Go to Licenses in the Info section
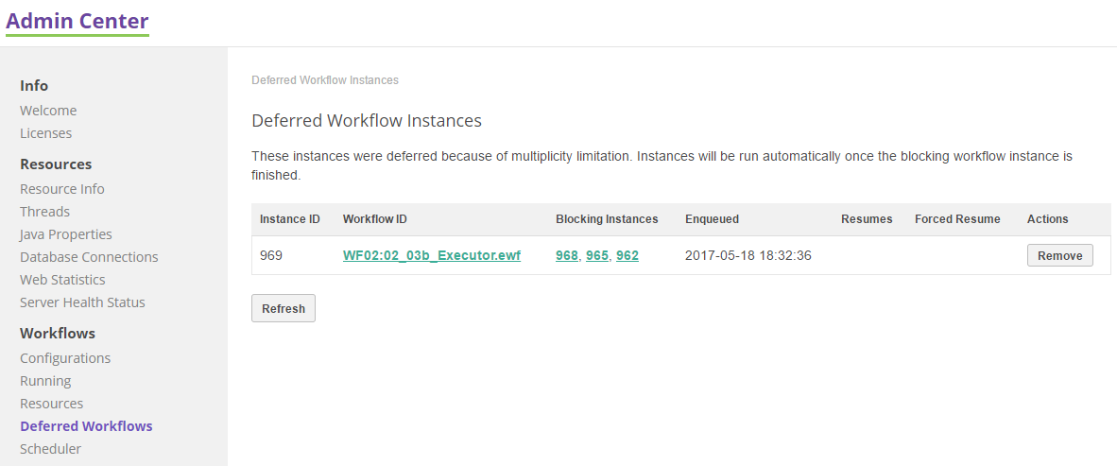 coord(45,133)
